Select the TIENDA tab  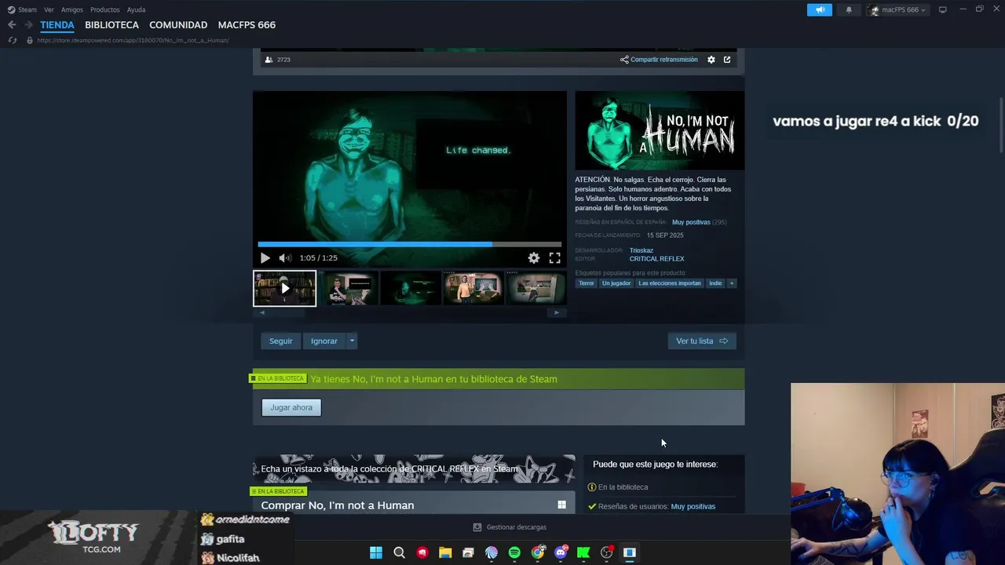[57, 25]
